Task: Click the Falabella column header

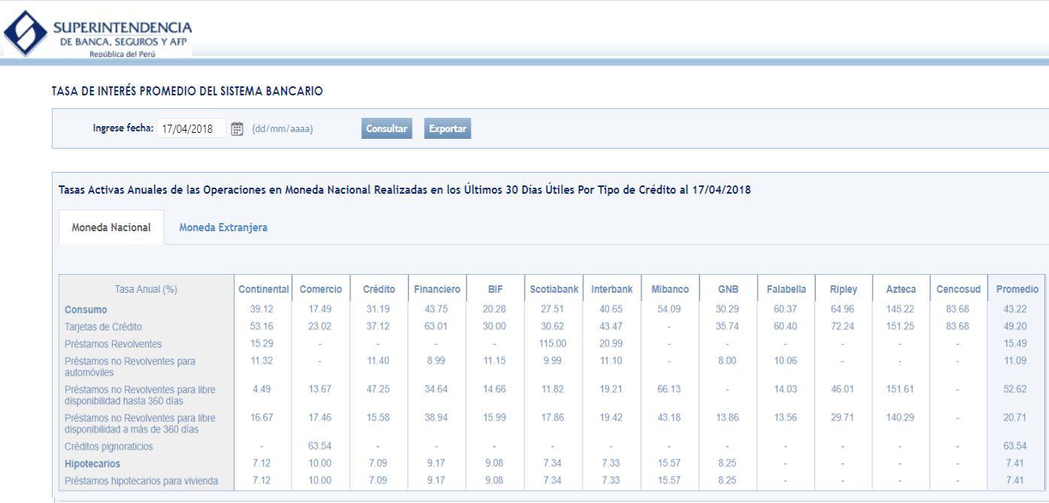Action: click(x=786, y=290)
